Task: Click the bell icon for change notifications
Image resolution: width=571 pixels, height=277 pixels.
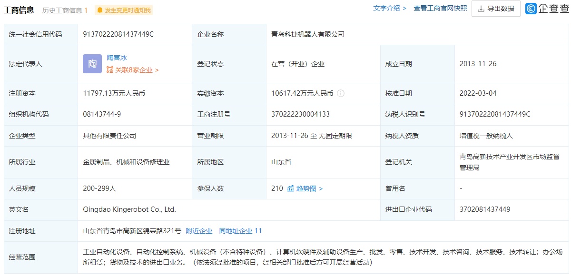Action: [x=99, y=10]
